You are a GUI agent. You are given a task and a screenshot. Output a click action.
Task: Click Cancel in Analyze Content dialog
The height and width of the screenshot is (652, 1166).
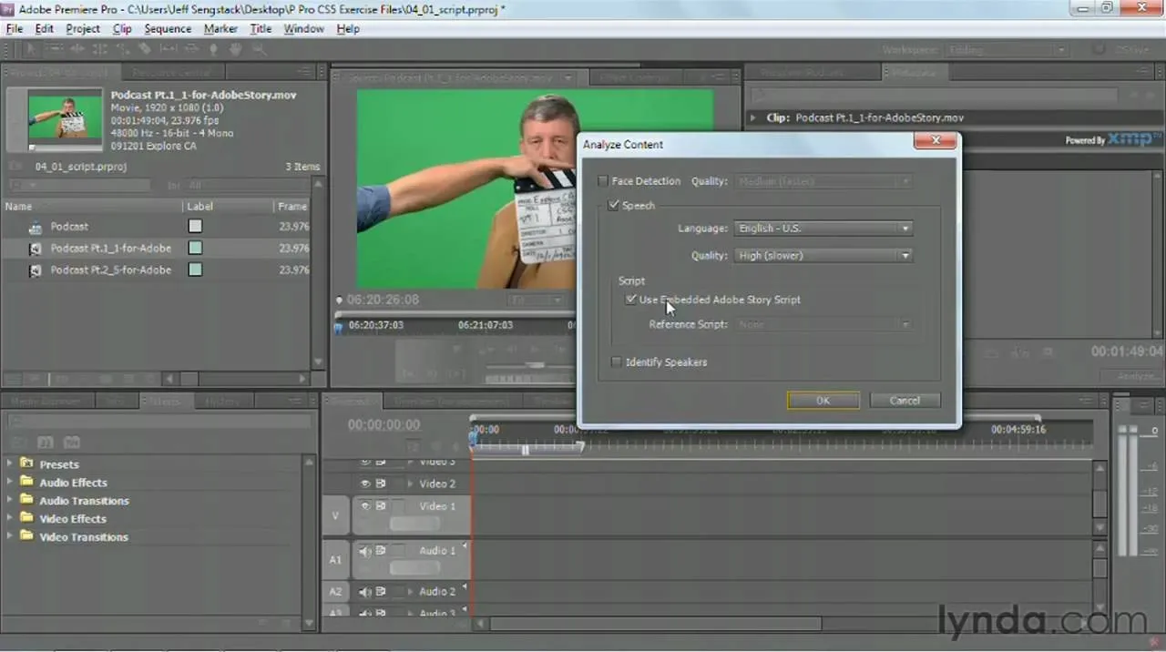pyautogui.click(x=905, y=401)
